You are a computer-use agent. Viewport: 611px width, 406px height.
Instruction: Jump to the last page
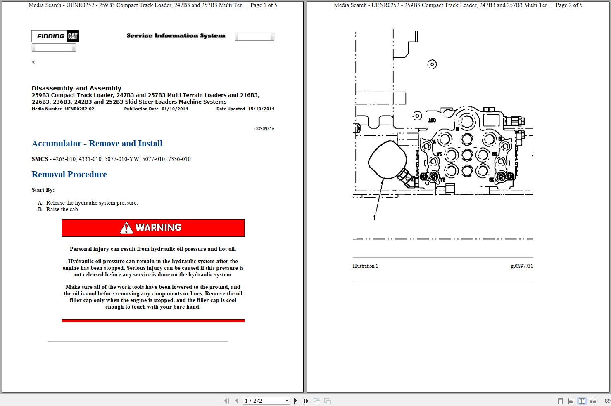[x=305, y=401]
